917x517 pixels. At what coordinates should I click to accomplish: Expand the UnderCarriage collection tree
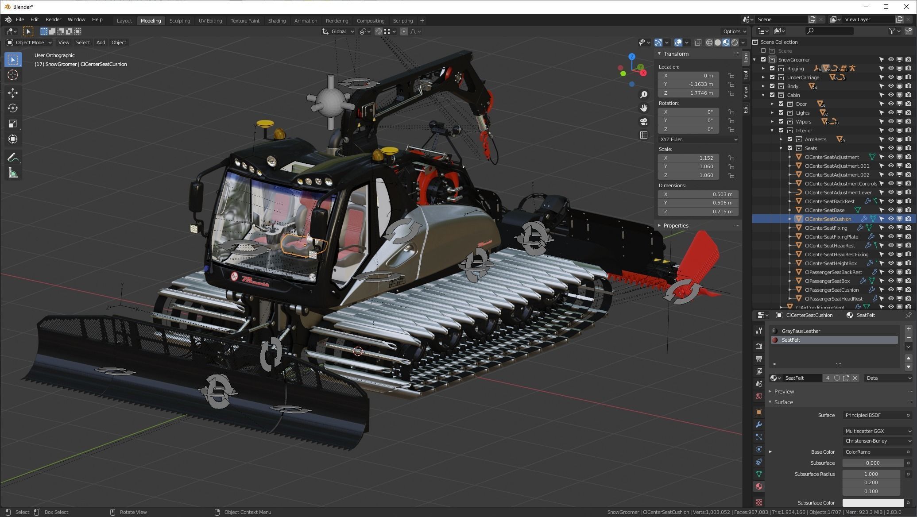point(763,77)
